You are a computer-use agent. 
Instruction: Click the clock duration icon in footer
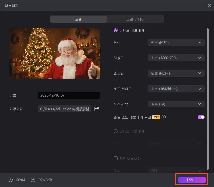pyautogui.click(x=11, y=180)
